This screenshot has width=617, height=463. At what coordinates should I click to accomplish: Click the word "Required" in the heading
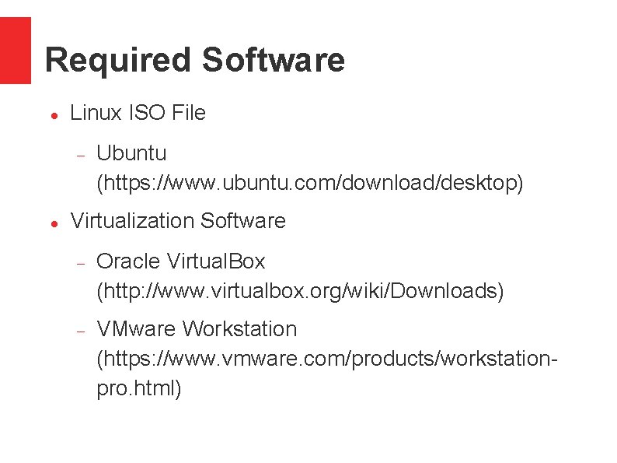coord(117,60)
